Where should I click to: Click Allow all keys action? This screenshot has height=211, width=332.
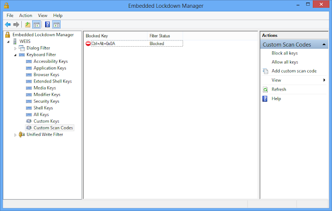[x=285, y=62]
